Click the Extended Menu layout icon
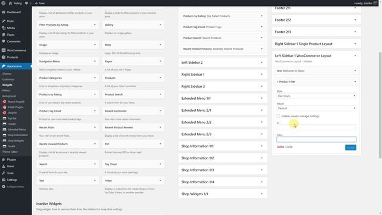382x215 pixels. (4, 130)
